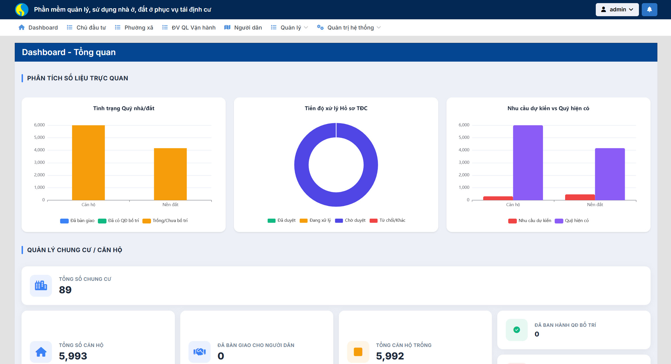Image resolution: width=671 pixels, height=364 pixels.
Task: Click the app title in the header
Action: (x=123, y=10)
